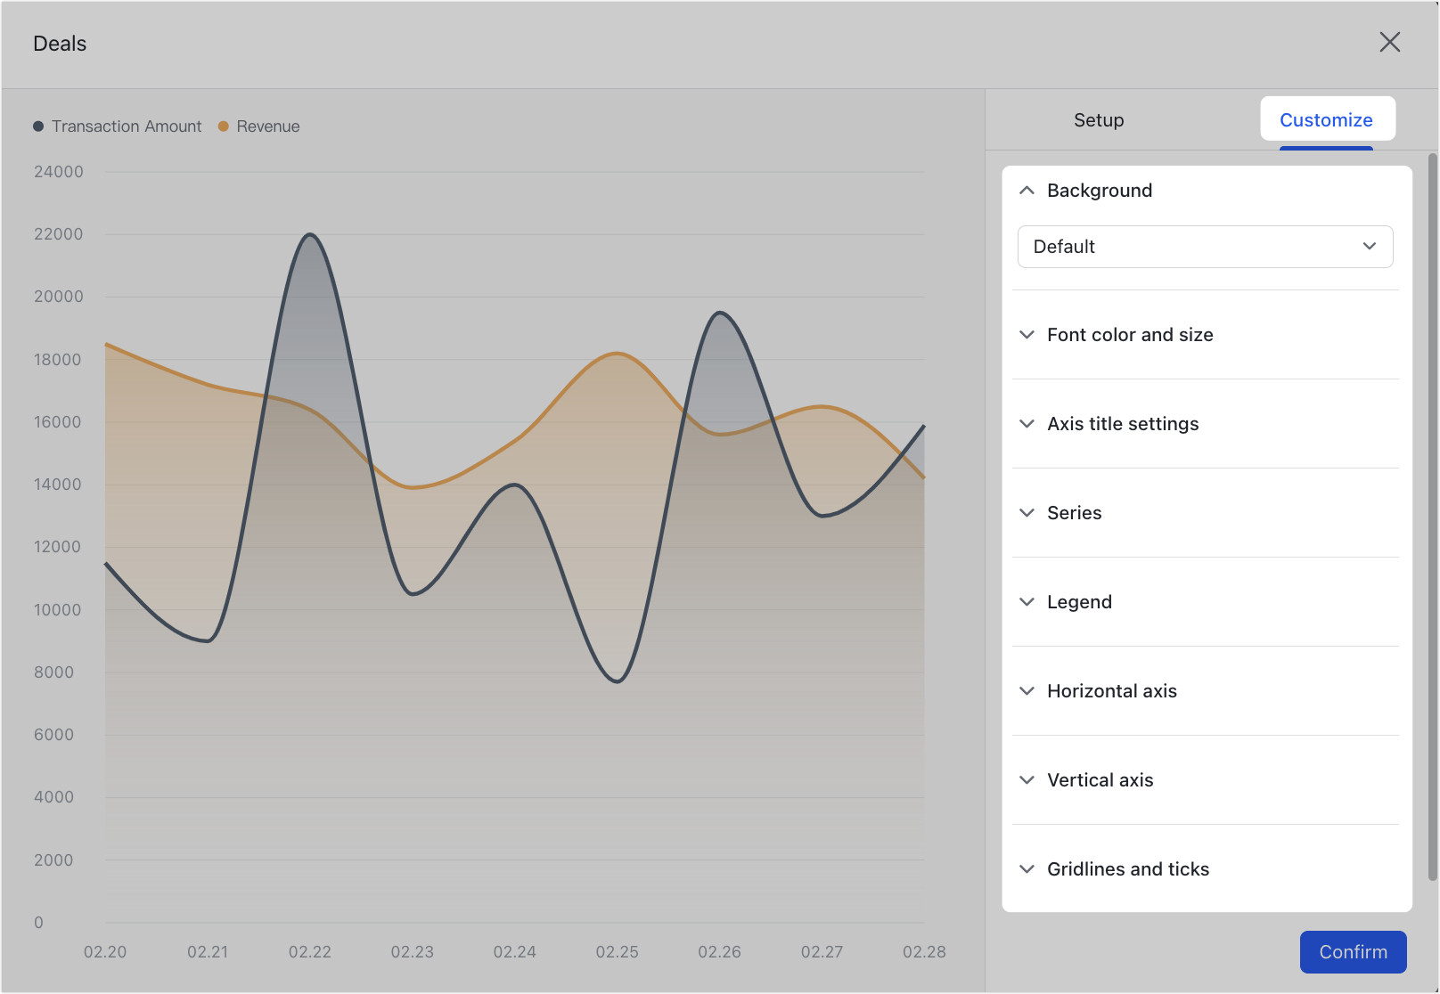The image size is (1440, 994).
Task: Click the 12000 y-axis label
Action: coord(58,547)
